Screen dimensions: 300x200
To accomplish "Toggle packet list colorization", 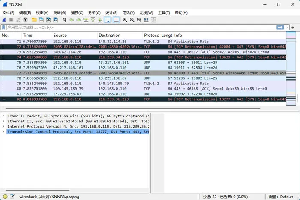I will click(x=116, y=20).
